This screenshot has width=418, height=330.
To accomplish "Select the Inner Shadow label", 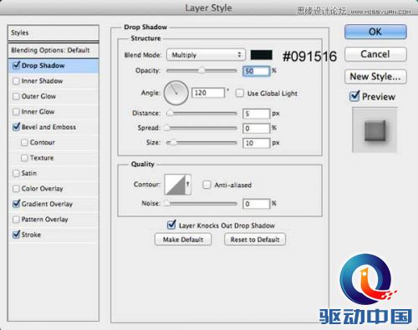I will (42, 81).
